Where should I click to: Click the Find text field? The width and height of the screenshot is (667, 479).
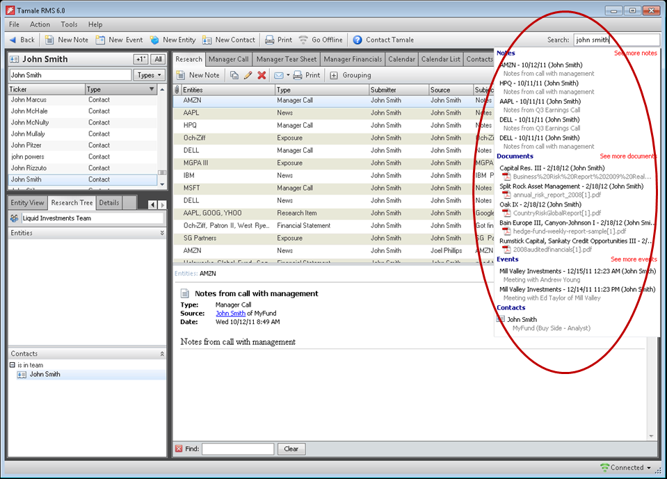pos(238,449)
